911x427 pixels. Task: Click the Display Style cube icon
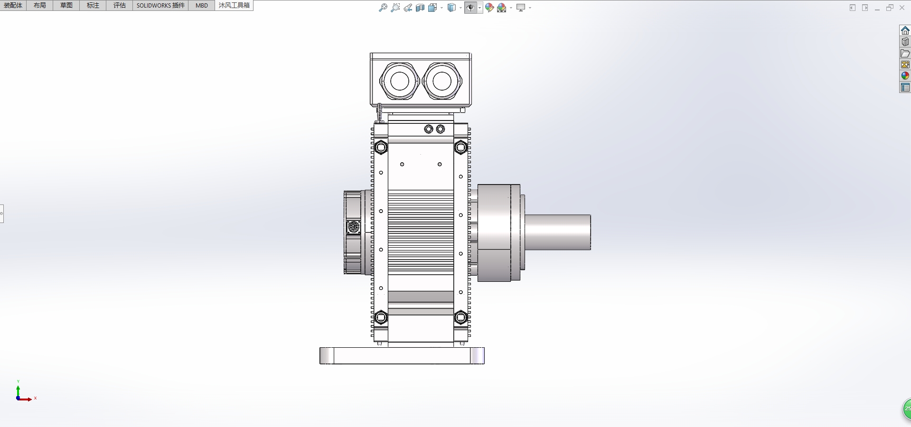452,8
